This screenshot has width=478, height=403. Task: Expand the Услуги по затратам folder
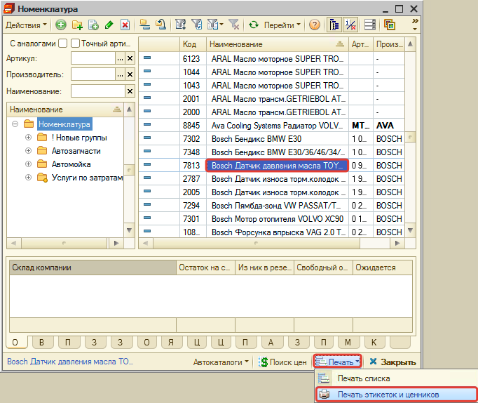pyautogui.click(x=28, y=177)
